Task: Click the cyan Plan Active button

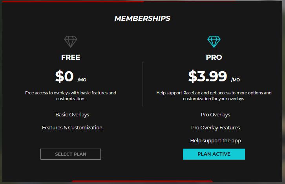Action: [214, 154]
